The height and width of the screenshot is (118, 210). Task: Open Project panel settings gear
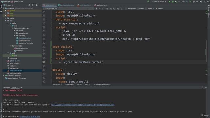coord(37,5)
